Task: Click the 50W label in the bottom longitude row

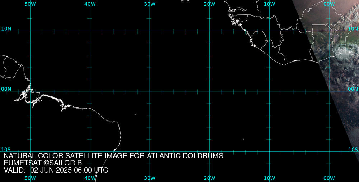Action: [30, 178]
